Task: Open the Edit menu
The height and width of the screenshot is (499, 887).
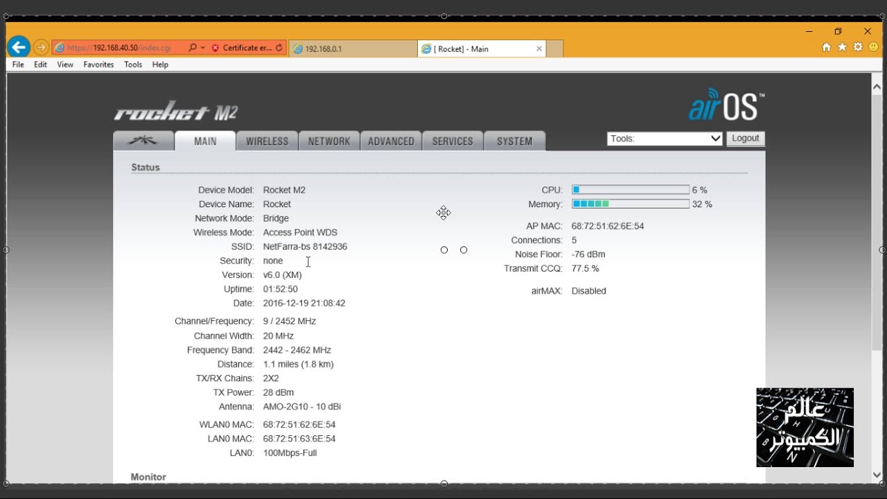Action: (41, 64)
